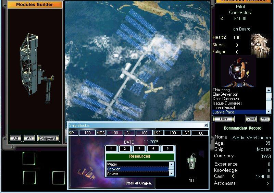Switch to tab 3 in Ship Stocks

coord(139,148)
